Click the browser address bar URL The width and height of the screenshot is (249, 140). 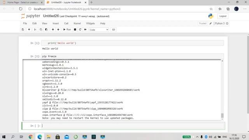pos(77,9)
